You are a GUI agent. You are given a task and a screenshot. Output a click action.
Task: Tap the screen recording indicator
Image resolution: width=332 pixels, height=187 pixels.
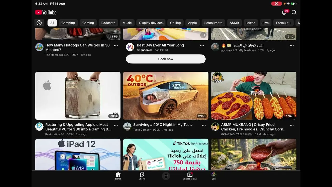point(276,4)
